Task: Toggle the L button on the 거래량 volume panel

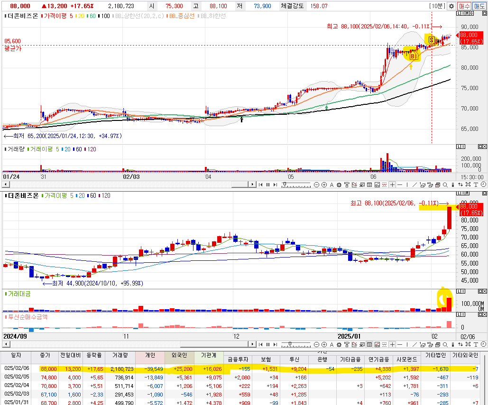Action: pyautogui.click(x=459, y=147)
